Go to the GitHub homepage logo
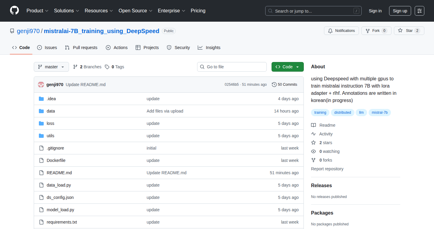Screen dimensions: 434x229 [x=14, y=11]
